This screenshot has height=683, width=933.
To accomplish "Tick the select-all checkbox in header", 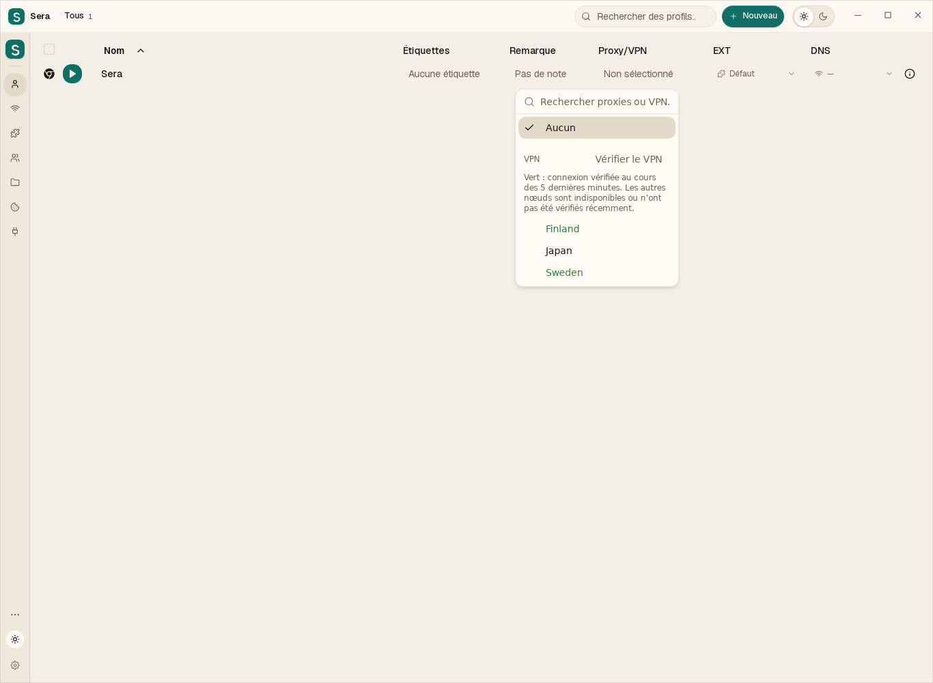I will tap(49, 49).
